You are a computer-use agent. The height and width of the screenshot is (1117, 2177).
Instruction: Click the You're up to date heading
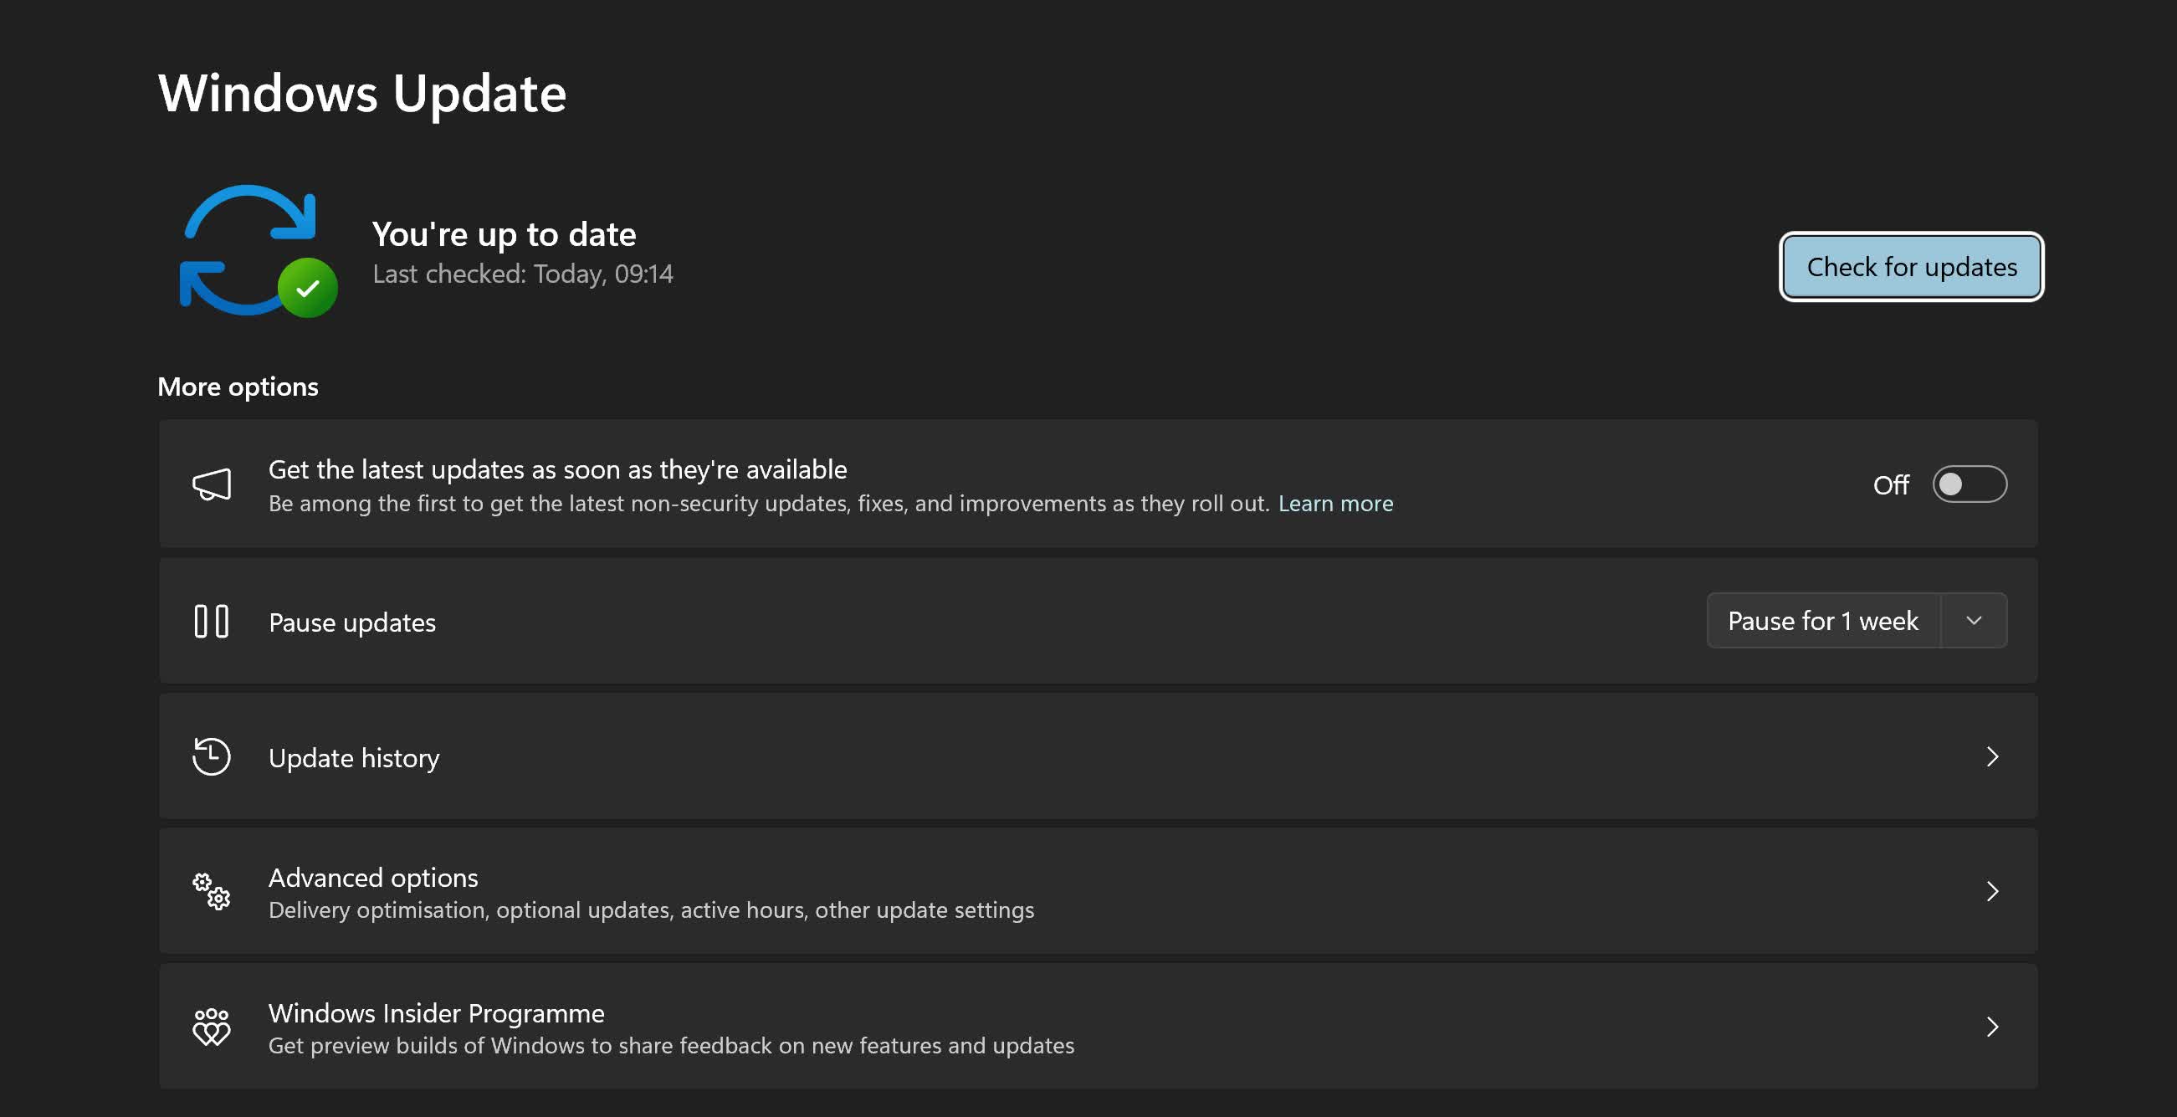tap(505, 234)
